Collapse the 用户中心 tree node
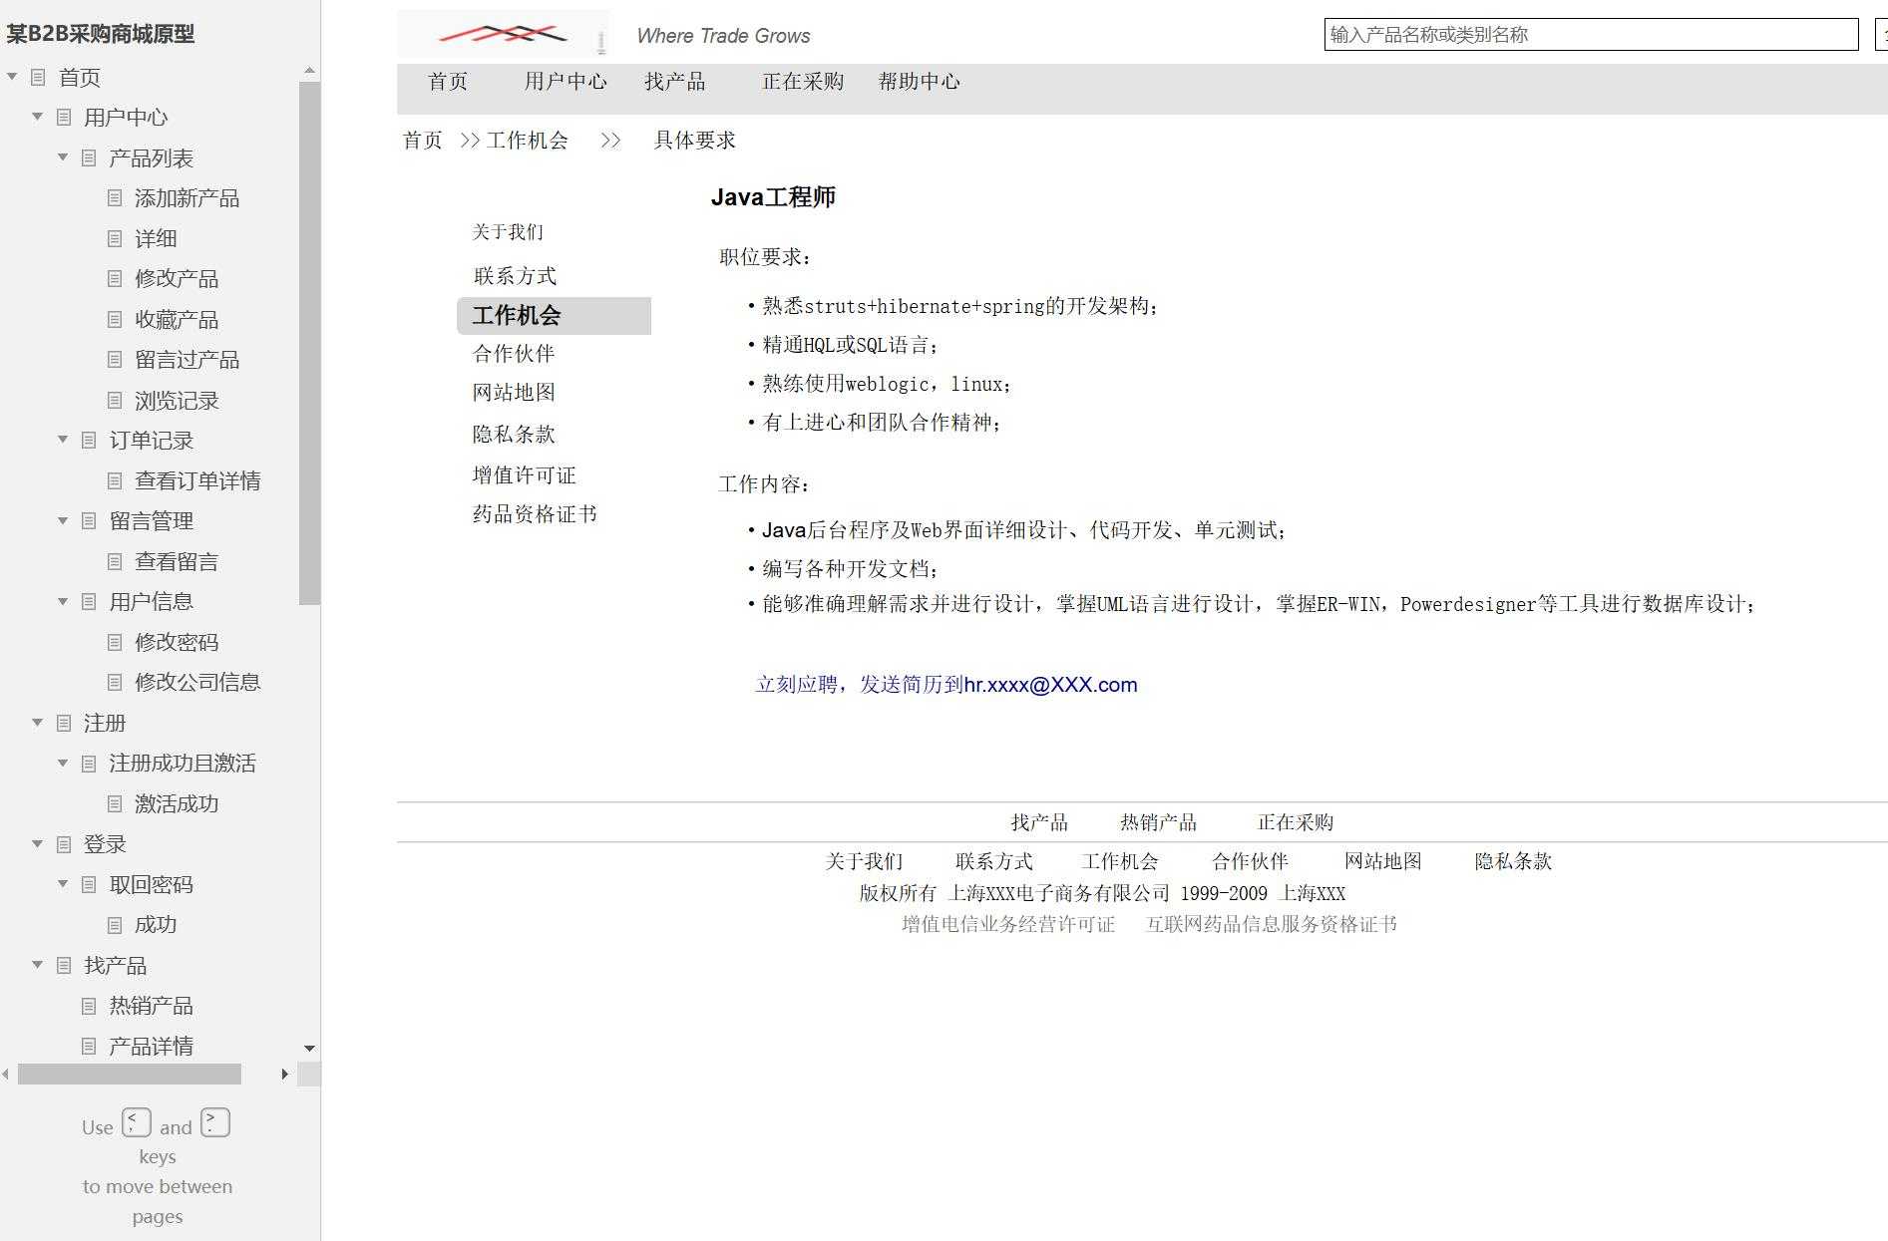This screenshot has width=1888, height=1241. 37,117
